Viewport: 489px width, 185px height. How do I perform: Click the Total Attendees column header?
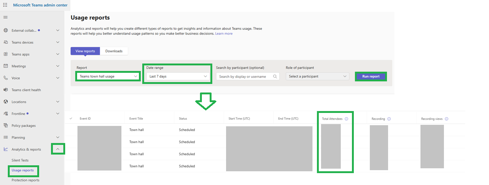point(332,119)
